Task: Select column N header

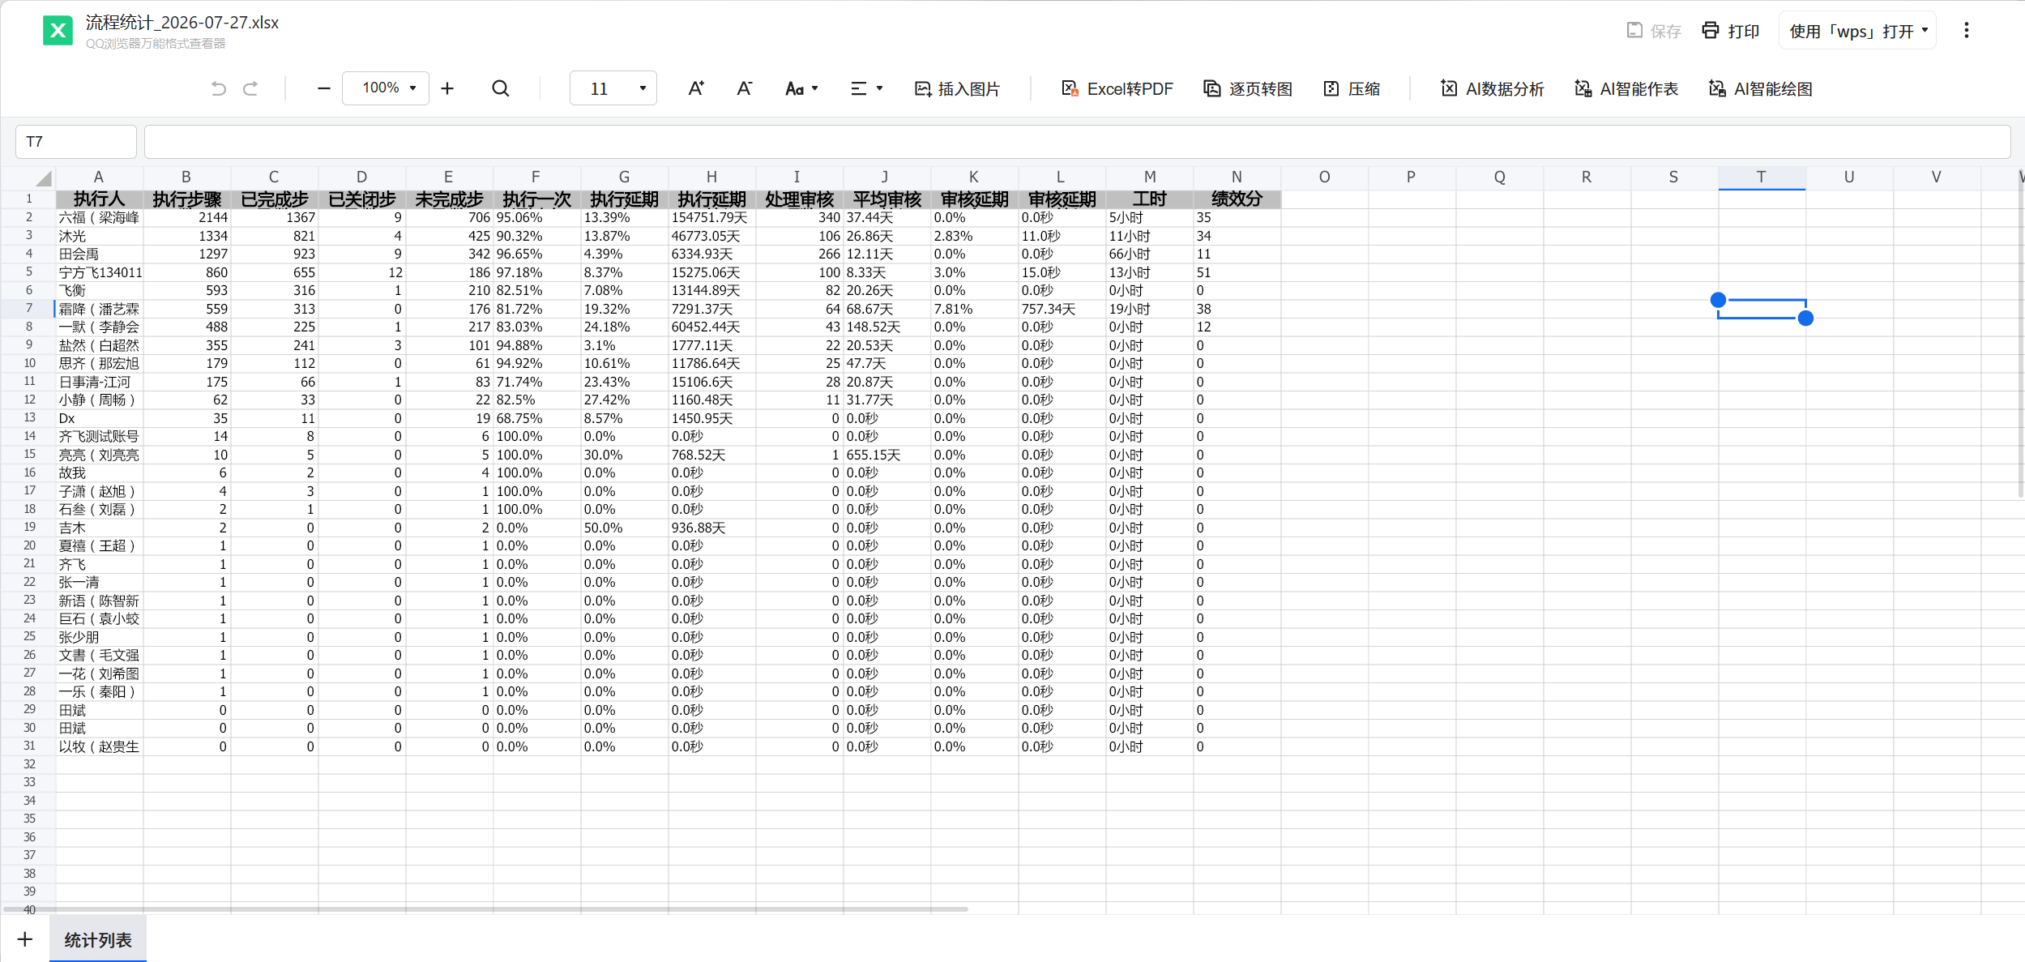Action: coord(1237,177)
